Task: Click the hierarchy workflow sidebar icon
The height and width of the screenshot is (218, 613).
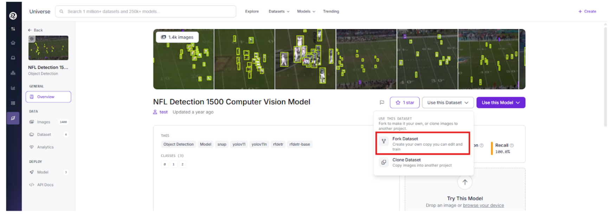Action: click(13, 73)
